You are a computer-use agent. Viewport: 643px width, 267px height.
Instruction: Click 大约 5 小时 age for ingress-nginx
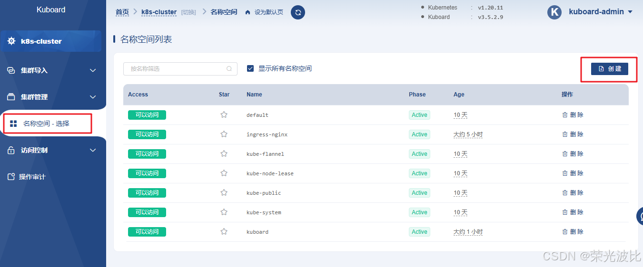coord(468,134)
